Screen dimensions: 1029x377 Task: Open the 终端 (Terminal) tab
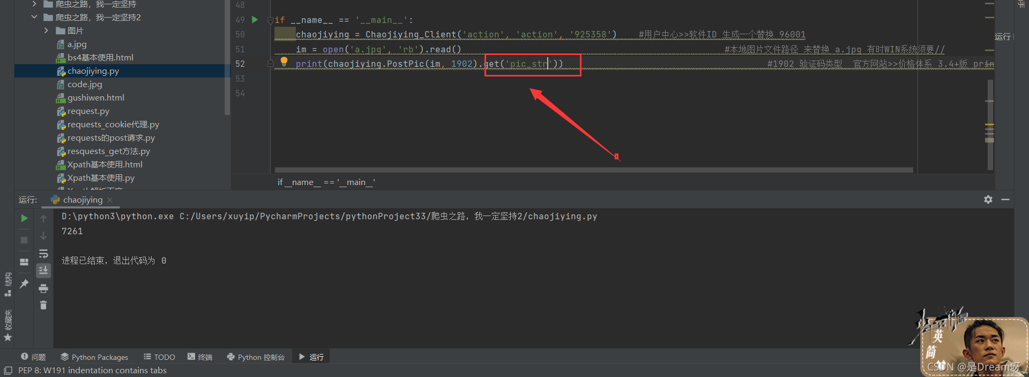(x=200, y=357)
